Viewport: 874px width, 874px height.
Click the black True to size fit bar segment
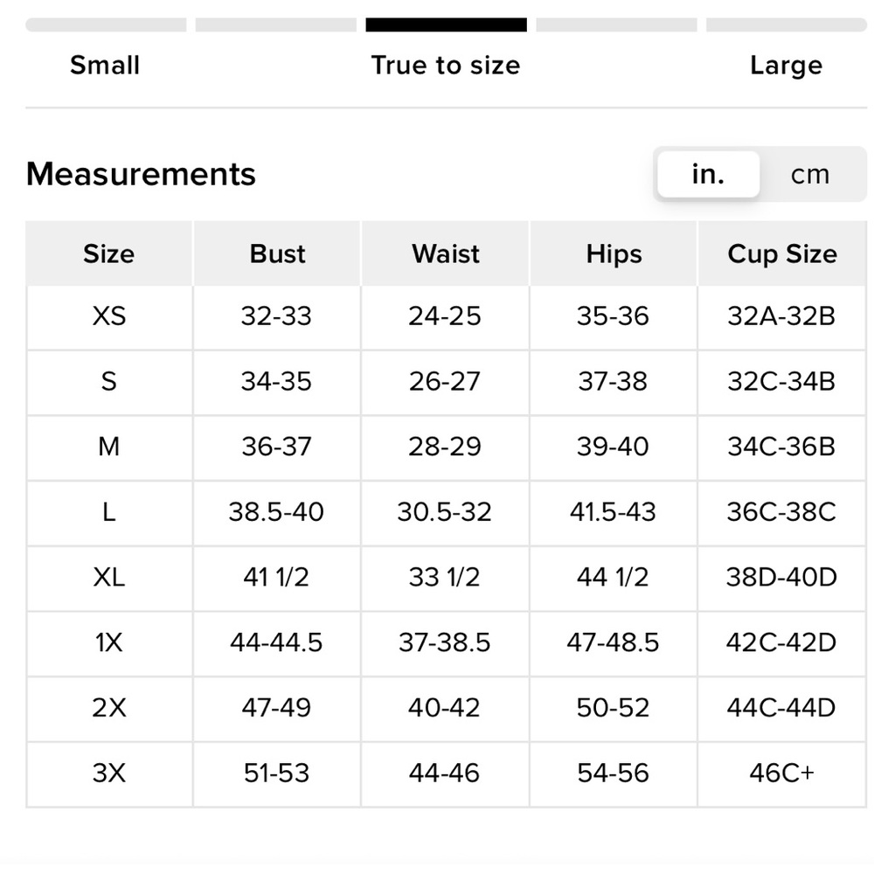(446, 25)
